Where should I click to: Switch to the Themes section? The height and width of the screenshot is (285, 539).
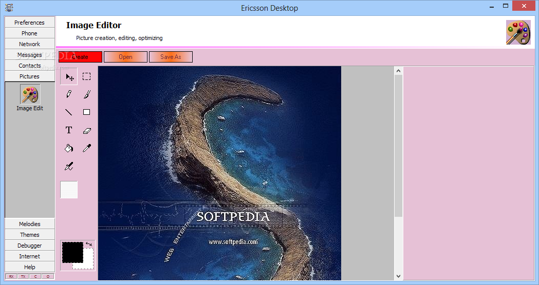pyautogui.click(x=30, y=235)
